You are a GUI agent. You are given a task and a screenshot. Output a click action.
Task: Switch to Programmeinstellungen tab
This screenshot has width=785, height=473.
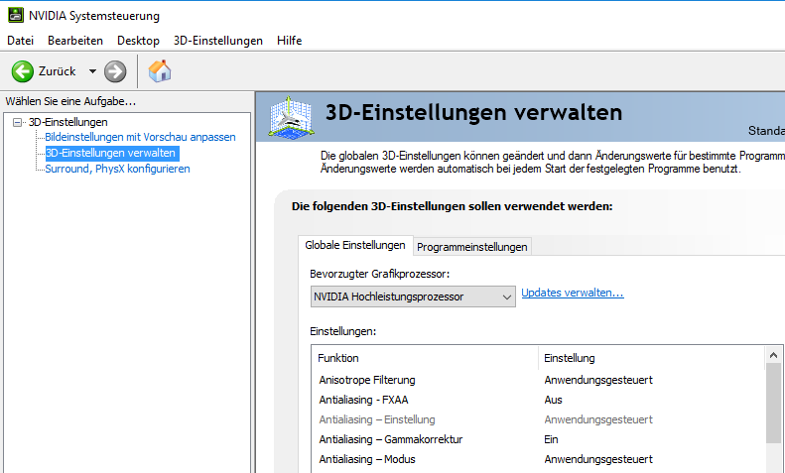coord(472,247)
